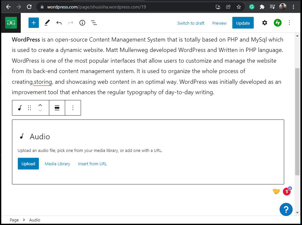Reload the page with refresh icon
Viewport: 302px width, 225px height.
[x=29, y=7]
